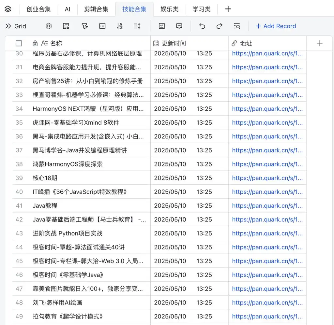
Task: Select row number 45
Action: pyautogui.click(x=19, y=261)
